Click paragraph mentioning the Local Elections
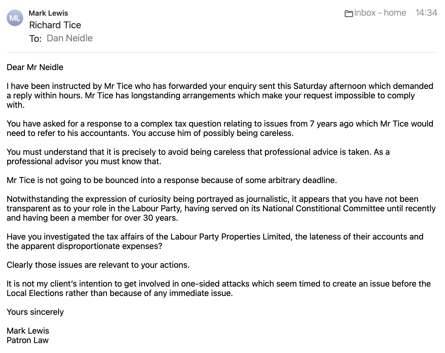The image size is (445, 353). [x=209, y=288]
